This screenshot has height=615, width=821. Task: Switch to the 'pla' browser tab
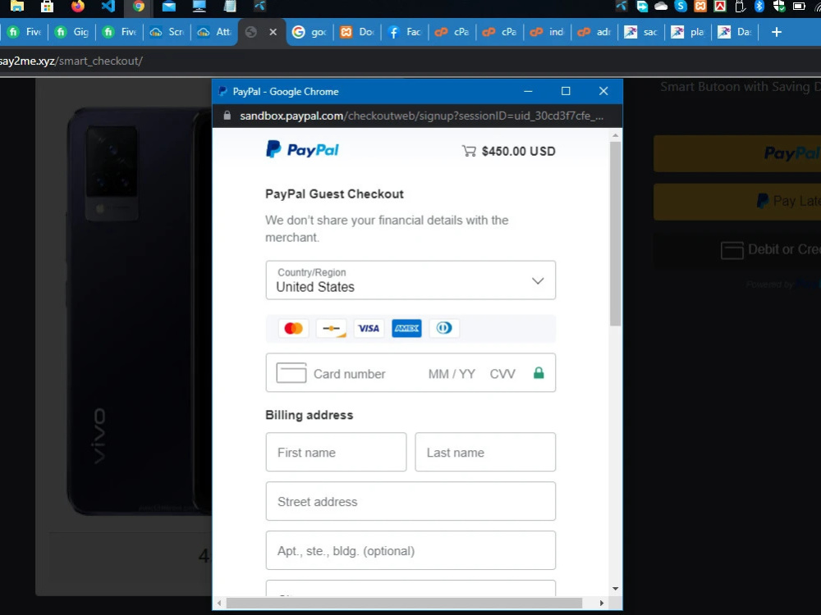coord(689,32)
